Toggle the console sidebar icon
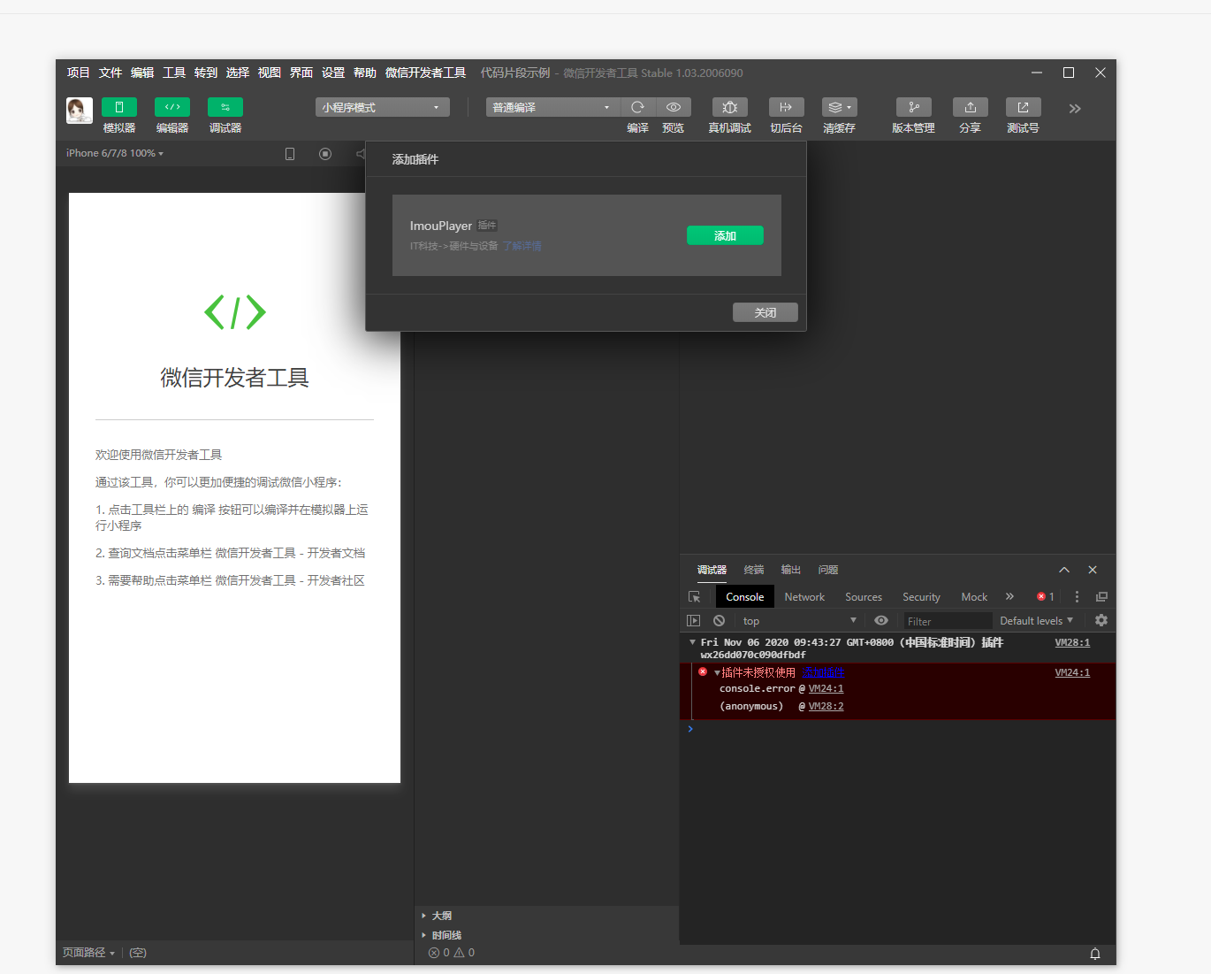Image resolution: width=1211 pixels, height=974 pixels. 694,621
